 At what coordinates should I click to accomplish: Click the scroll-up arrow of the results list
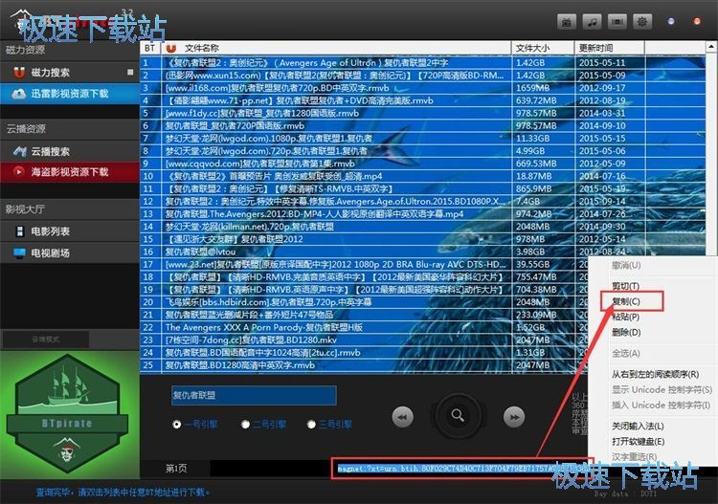(x=710, y=46)
